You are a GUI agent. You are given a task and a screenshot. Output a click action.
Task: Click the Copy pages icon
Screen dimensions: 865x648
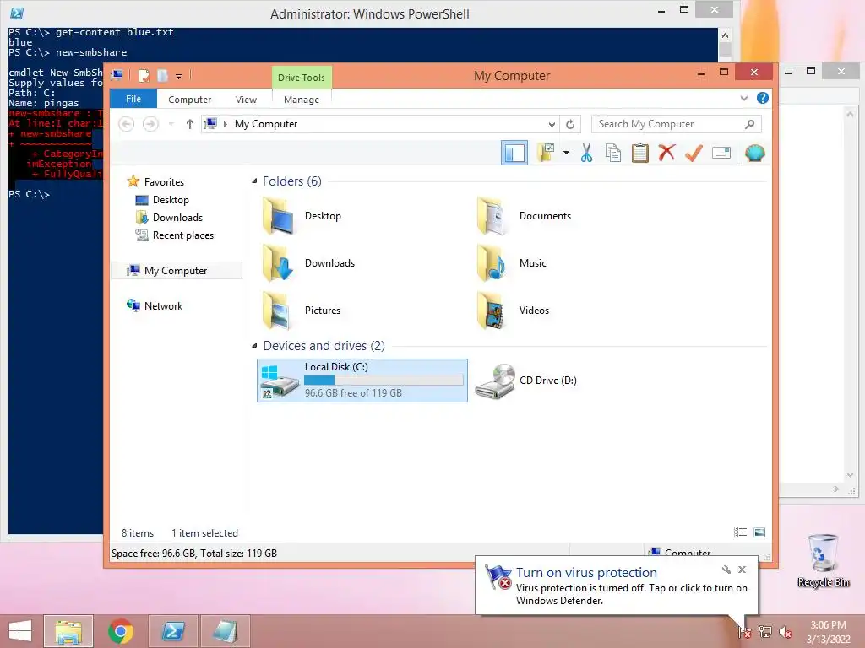click(613, 153)
